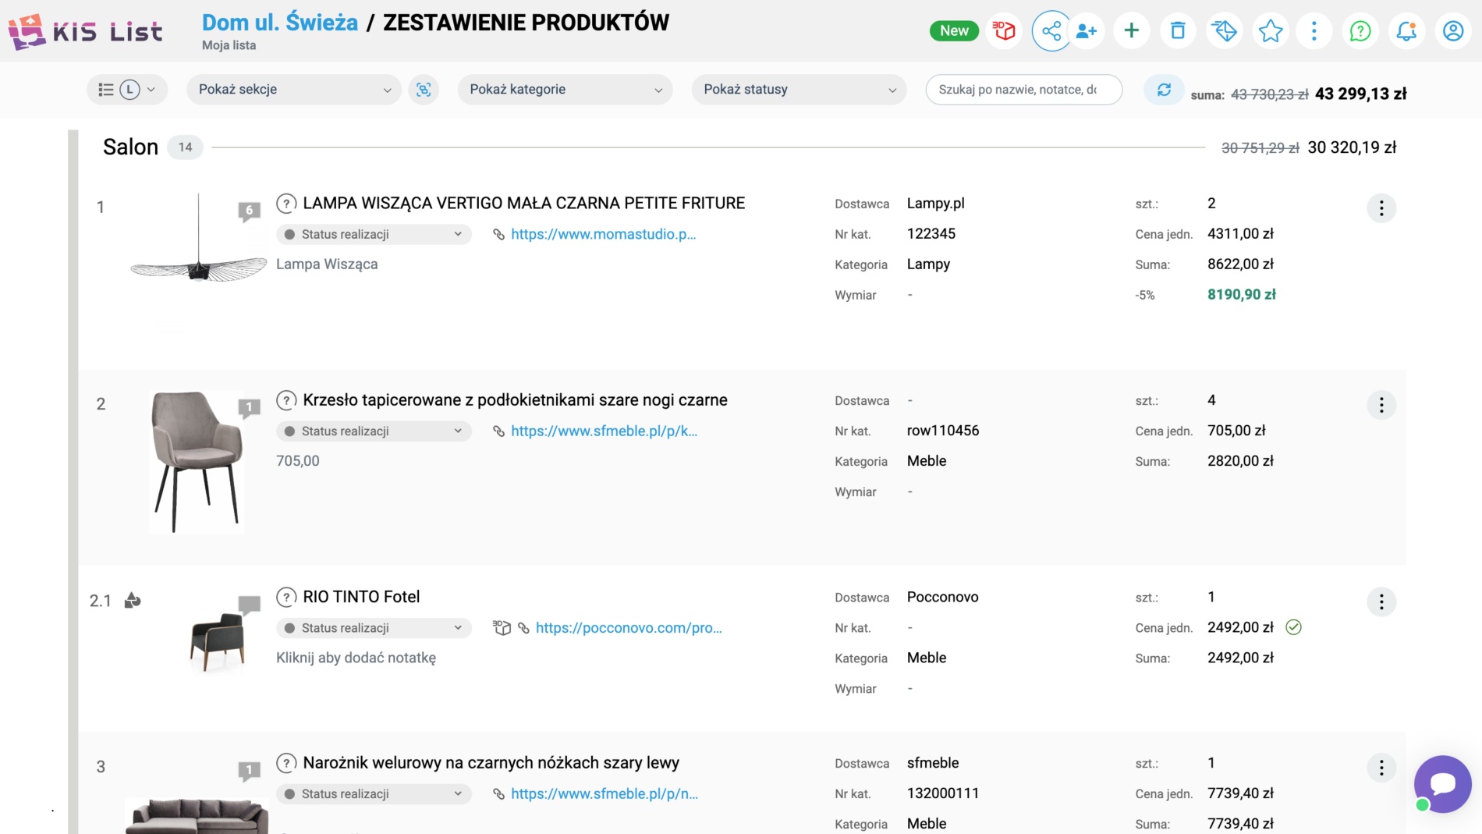
Task: Go to Dom ul. Świeża project link
Action: pos(280,22)
